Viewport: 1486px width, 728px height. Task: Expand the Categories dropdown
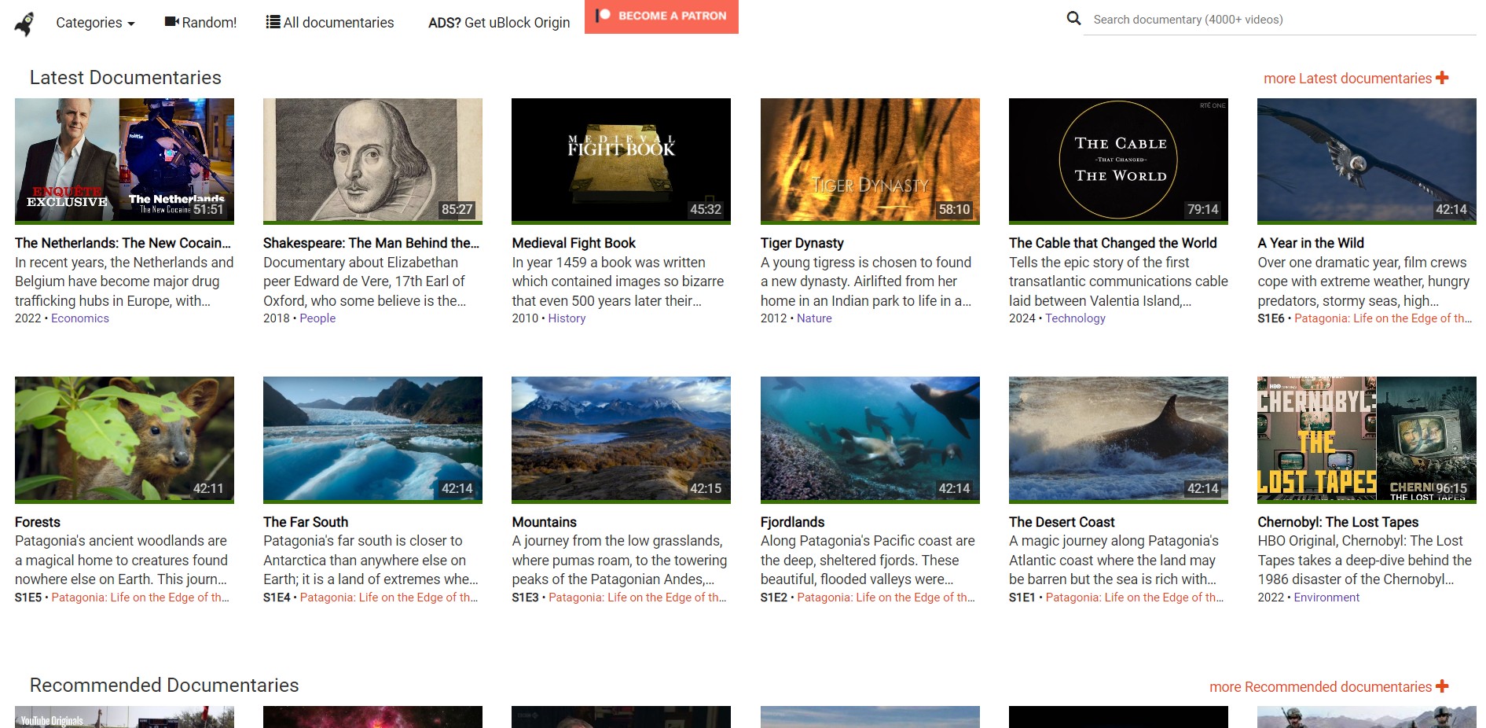pos(95,23)
